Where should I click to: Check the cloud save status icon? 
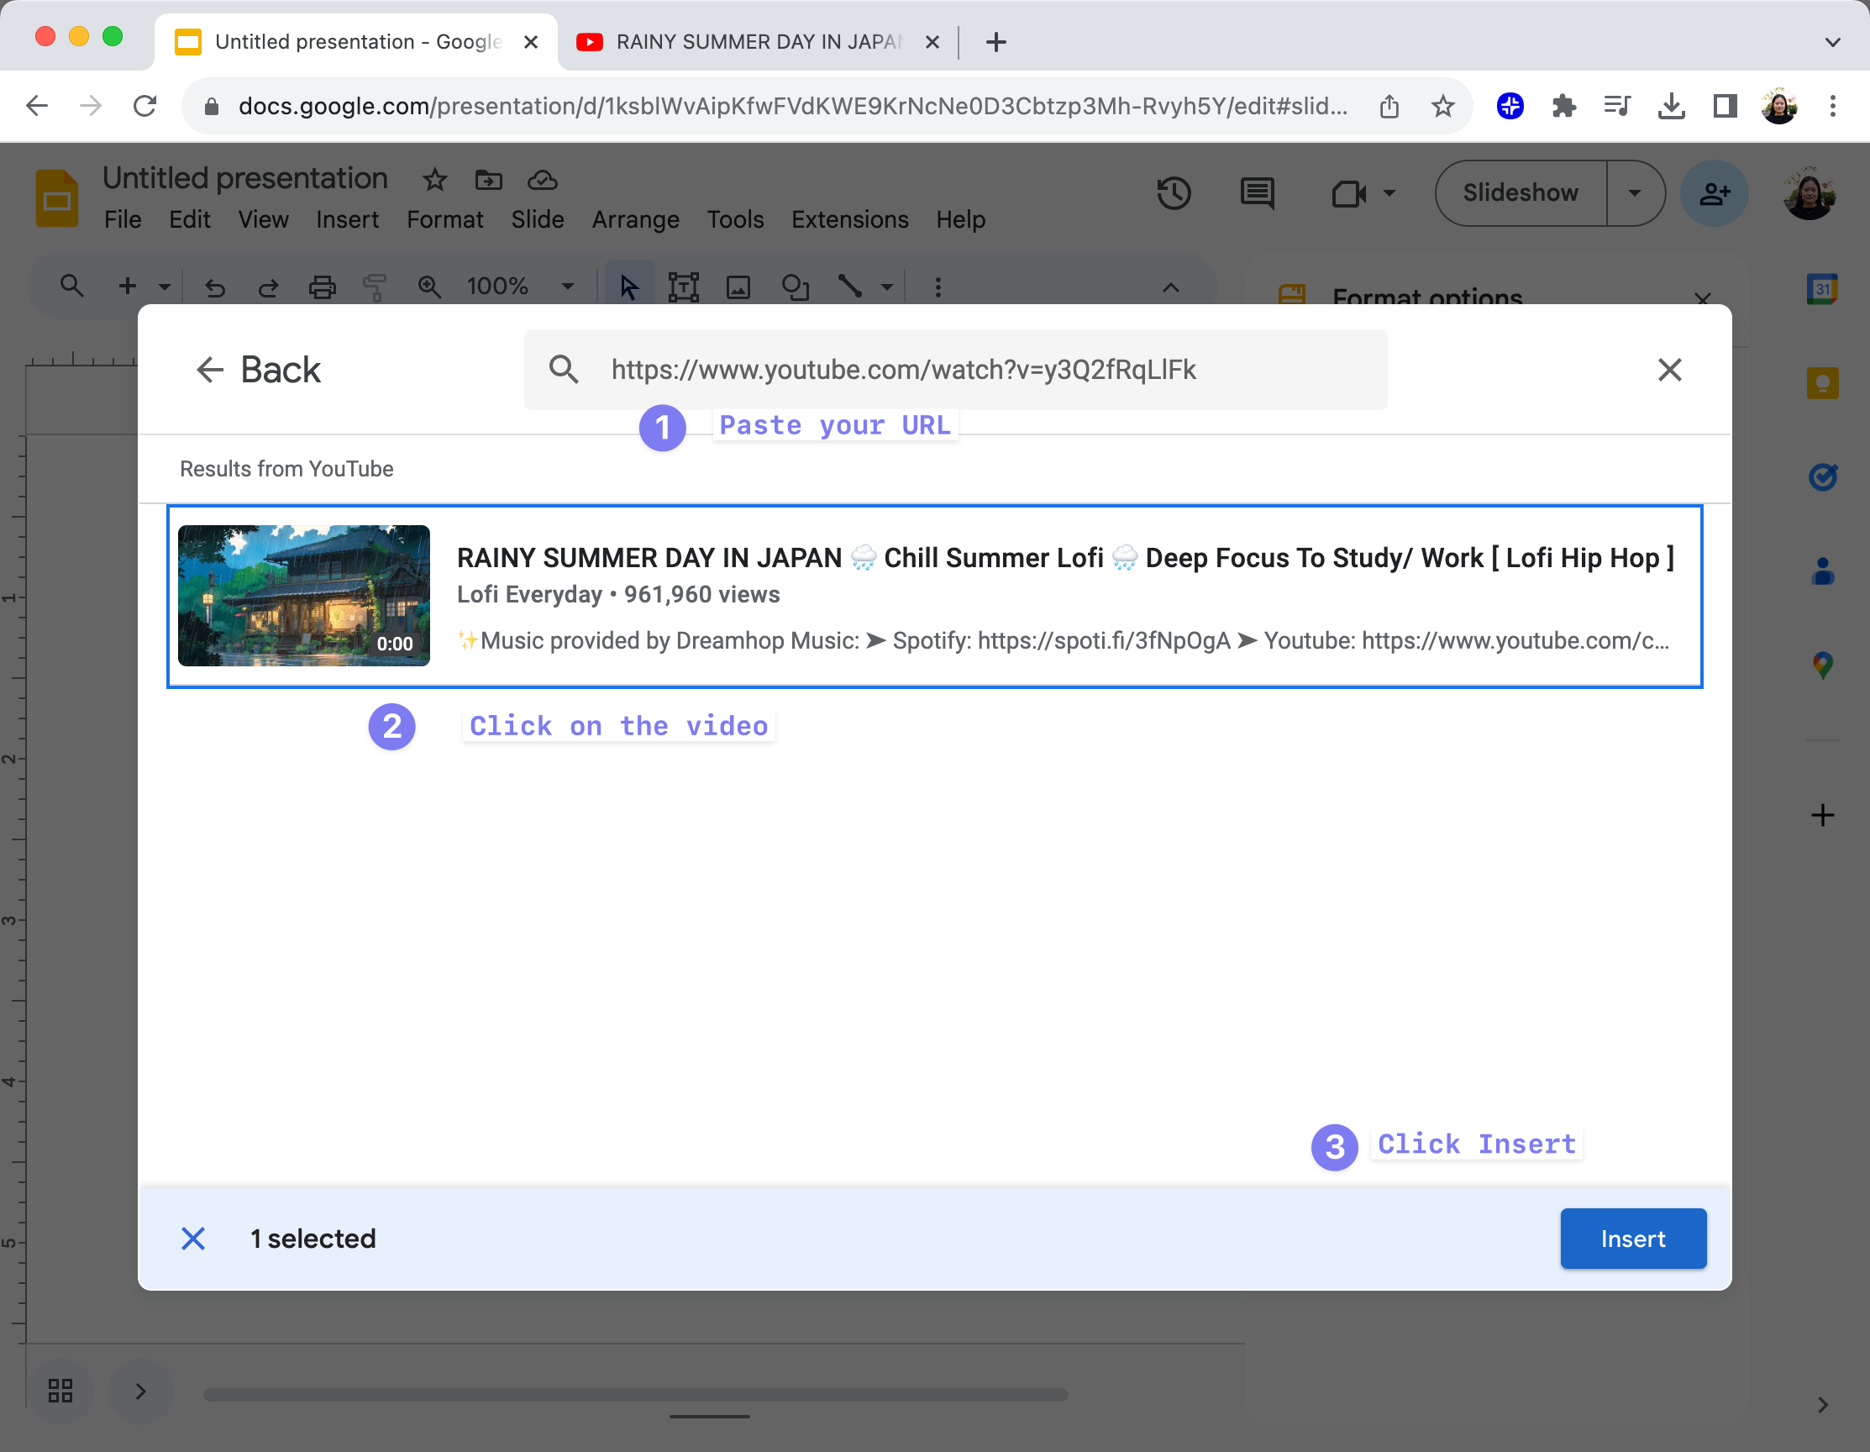pyautogui.click(x=542, y=180)
